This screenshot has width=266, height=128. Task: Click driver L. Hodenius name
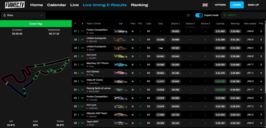pyautogui.click(x=92, y=108)
